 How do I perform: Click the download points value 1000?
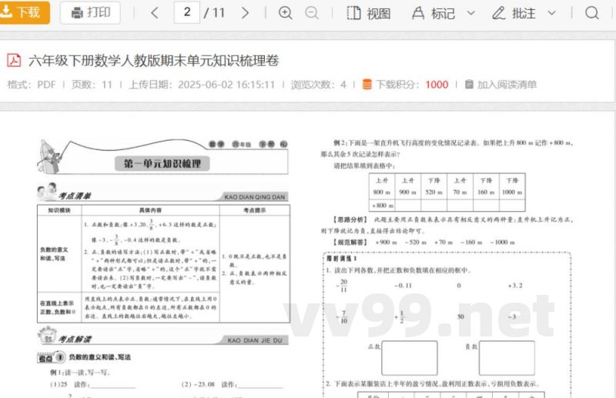coord(437,85)
